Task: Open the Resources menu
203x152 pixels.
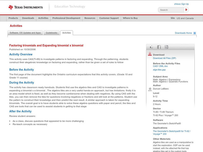Action: 90,18
